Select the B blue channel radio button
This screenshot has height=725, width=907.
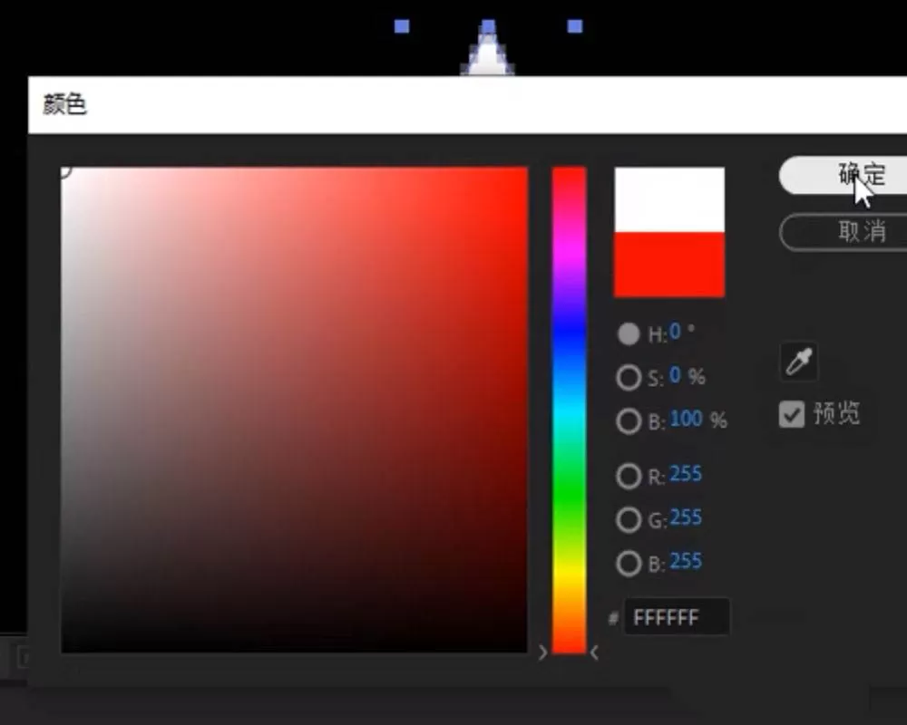click(629, 563)
